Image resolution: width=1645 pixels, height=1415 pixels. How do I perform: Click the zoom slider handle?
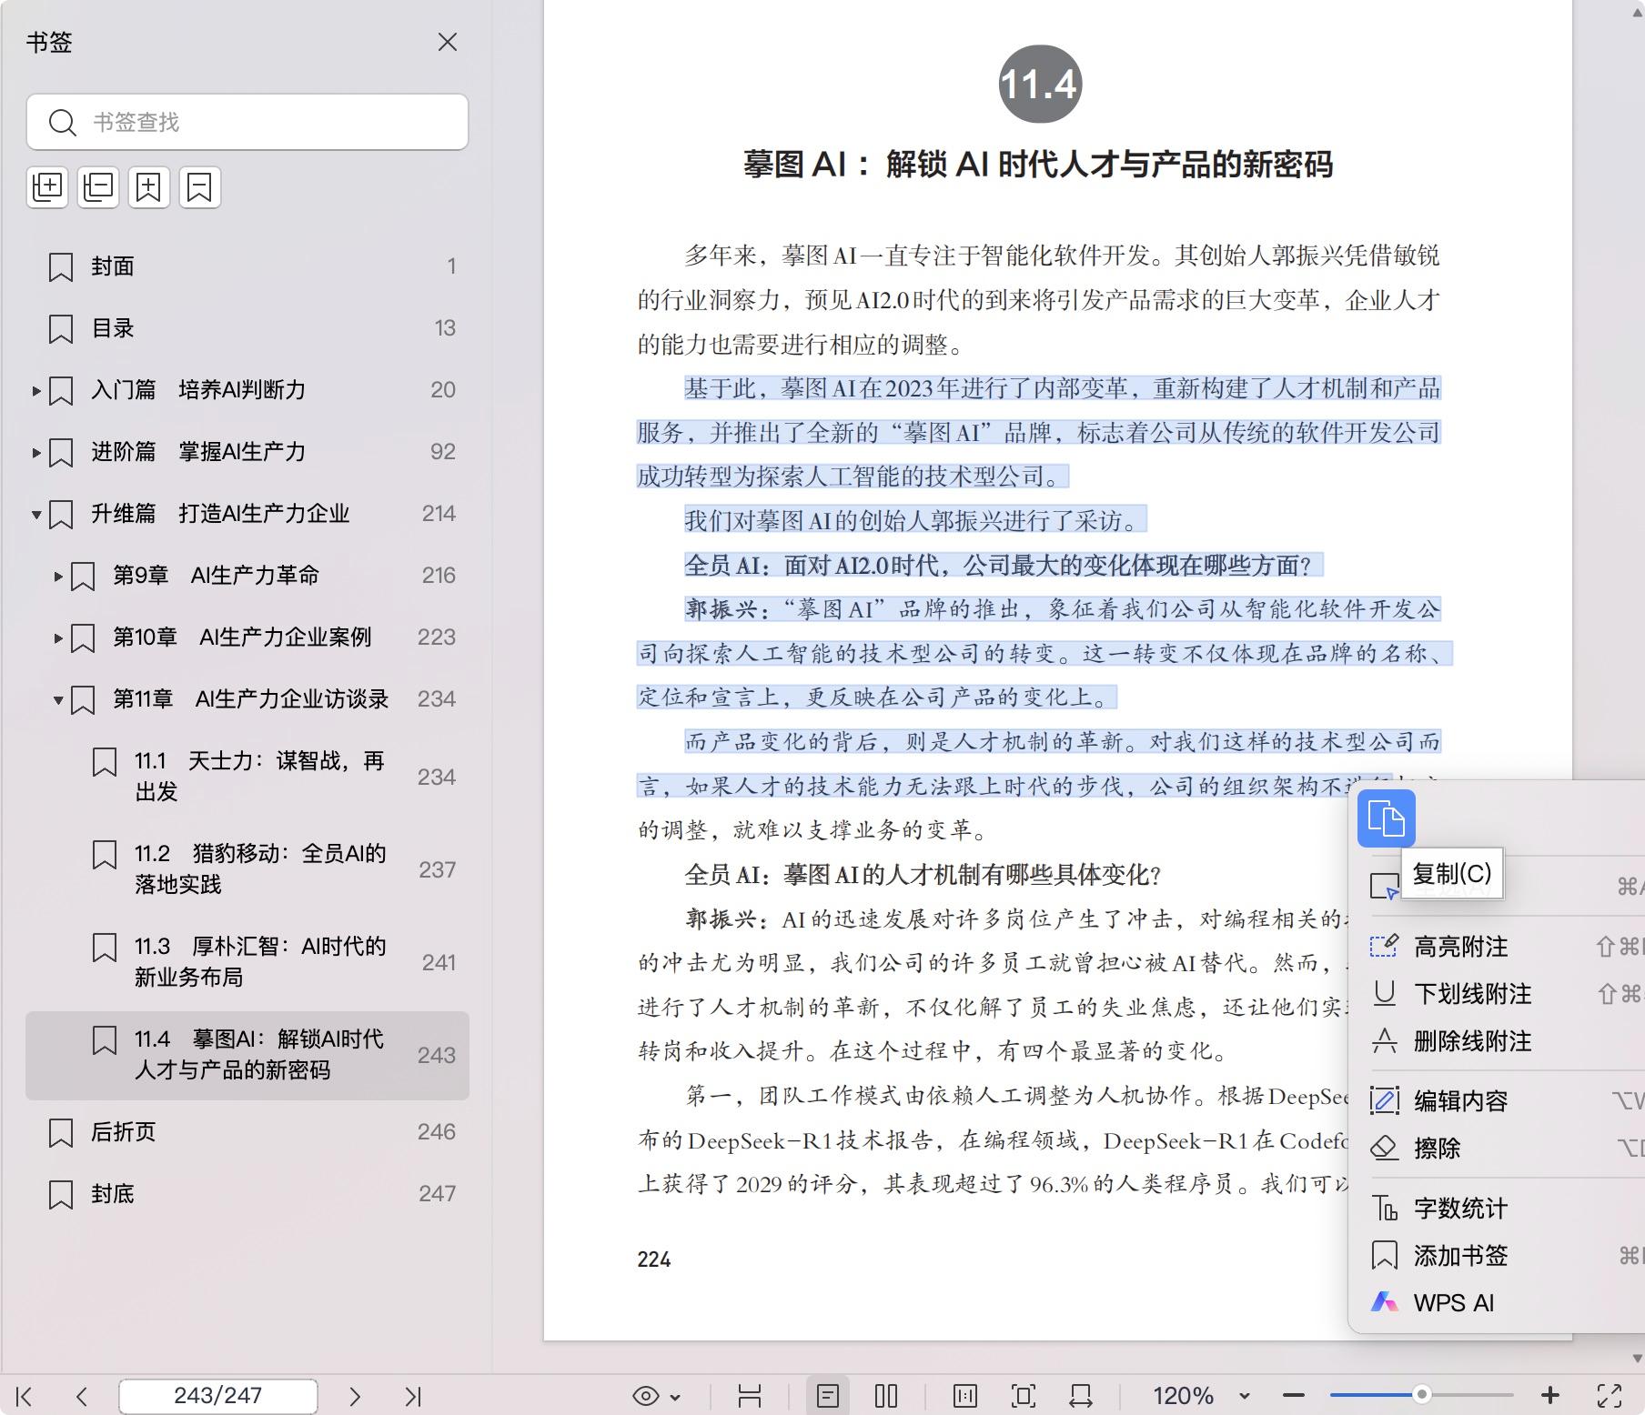(1421, 1395)
